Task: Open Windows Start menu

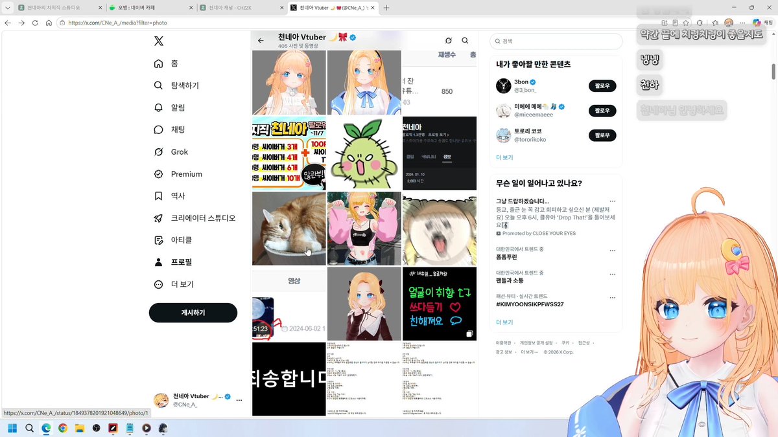Action: [12, 428]
